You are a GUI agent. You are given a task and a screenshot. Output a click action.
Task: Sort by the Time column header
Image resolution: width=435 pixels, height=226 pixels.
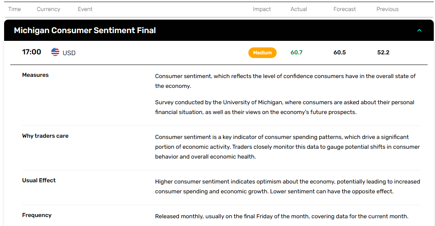14,9
